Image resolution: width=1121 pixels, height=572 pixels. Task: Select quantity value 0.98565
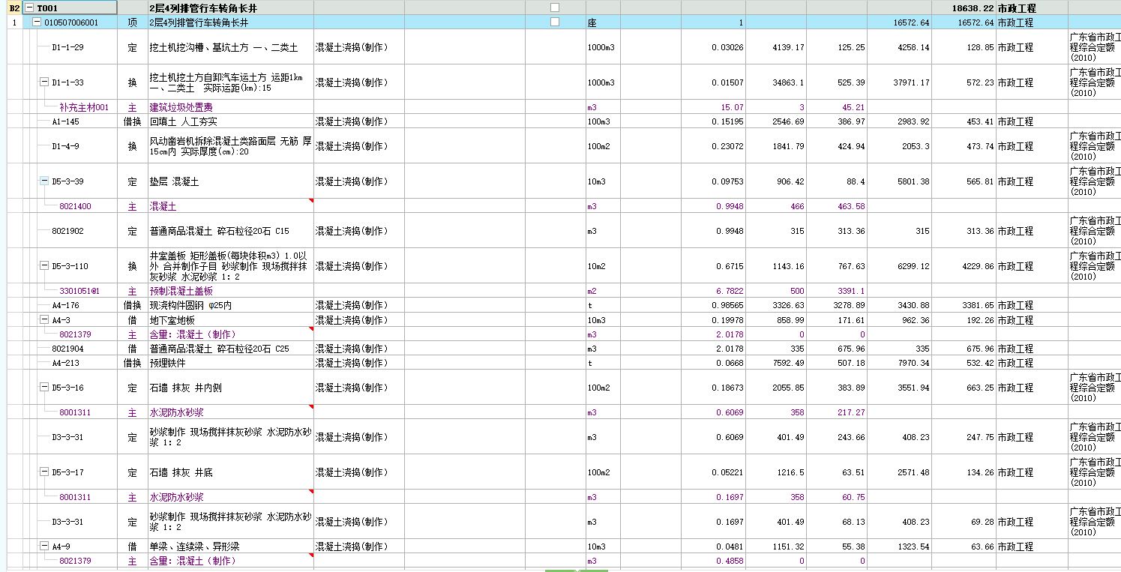point(727,305)
